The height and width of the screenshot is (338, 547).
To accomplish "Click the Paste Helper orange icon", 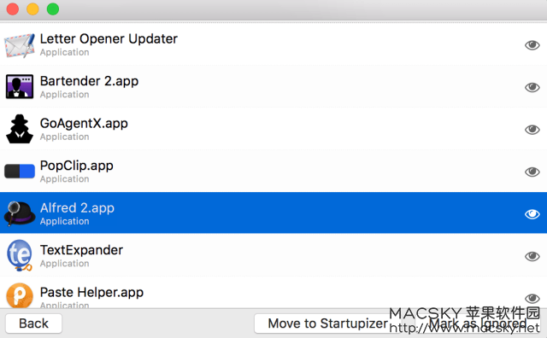I will click(20, 295).
